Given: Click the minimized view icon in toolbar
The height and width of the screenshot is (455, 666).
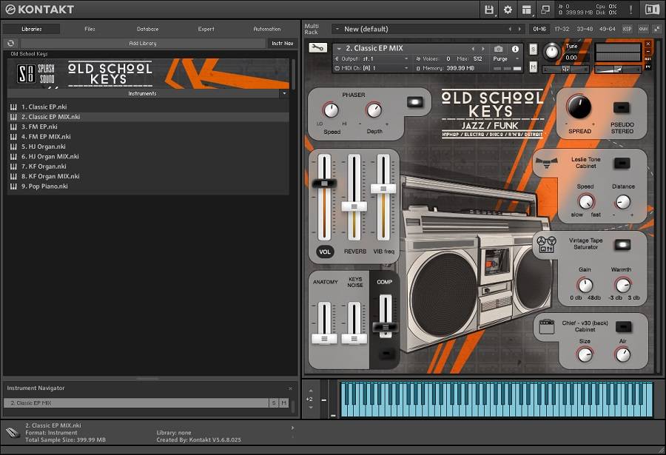Looking at the screenshot, I should point(545,10).
